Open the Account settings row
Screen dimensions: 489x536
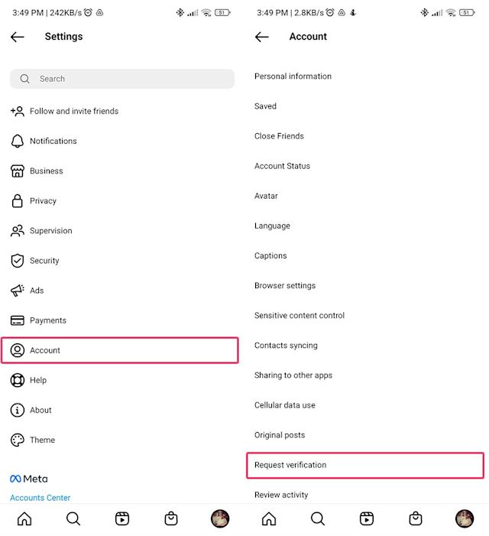tap(119, 350)
